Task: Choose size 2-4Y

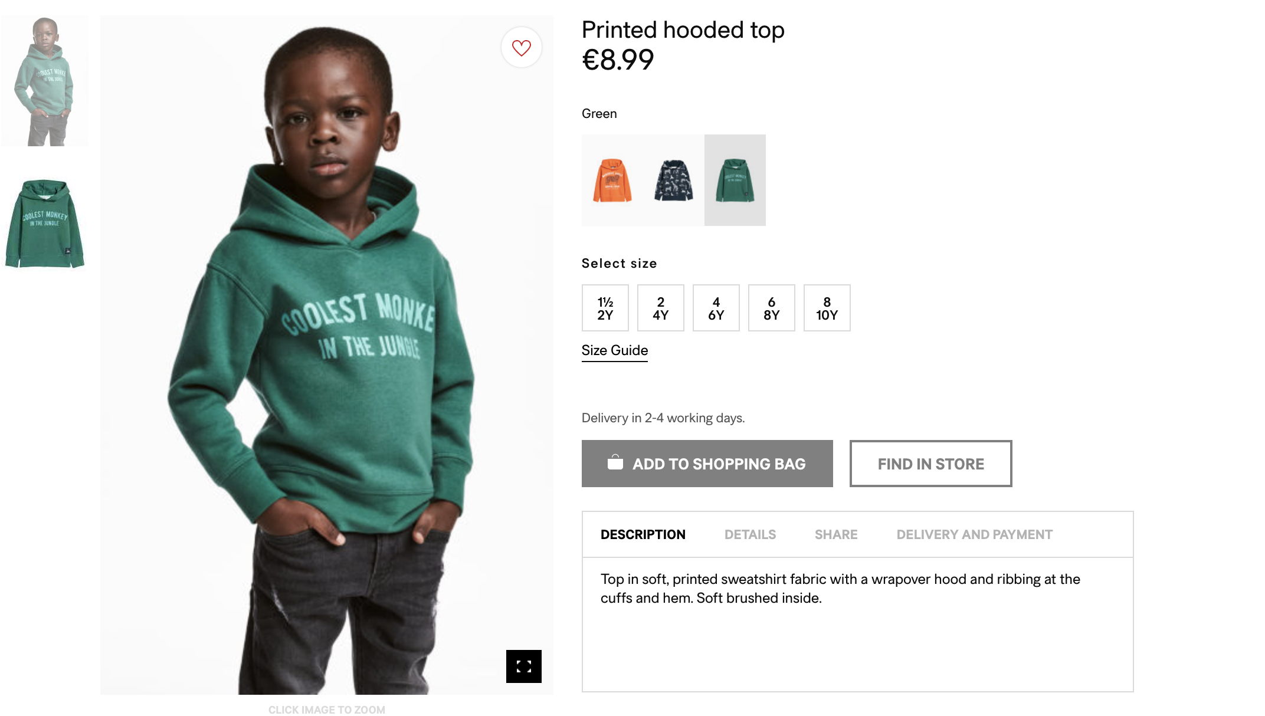Action: 660,308
